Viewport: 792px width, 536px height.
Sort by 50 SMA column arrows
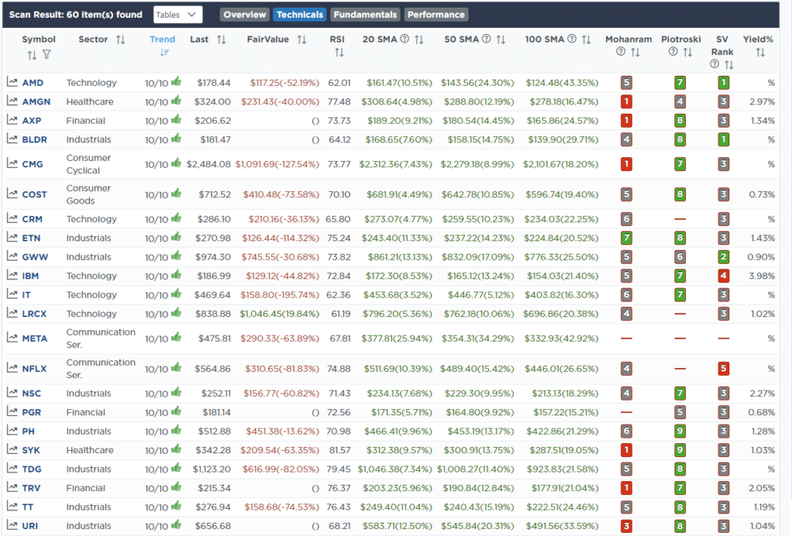point(500,39)
